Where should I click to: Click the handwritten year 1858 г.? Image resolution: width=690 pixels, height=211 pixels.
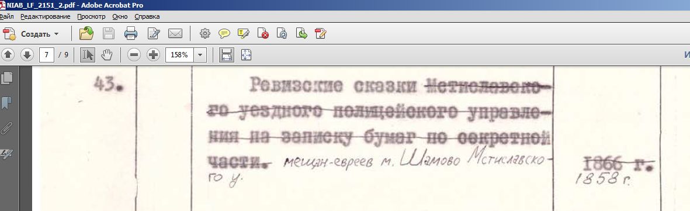click(604, 179)
